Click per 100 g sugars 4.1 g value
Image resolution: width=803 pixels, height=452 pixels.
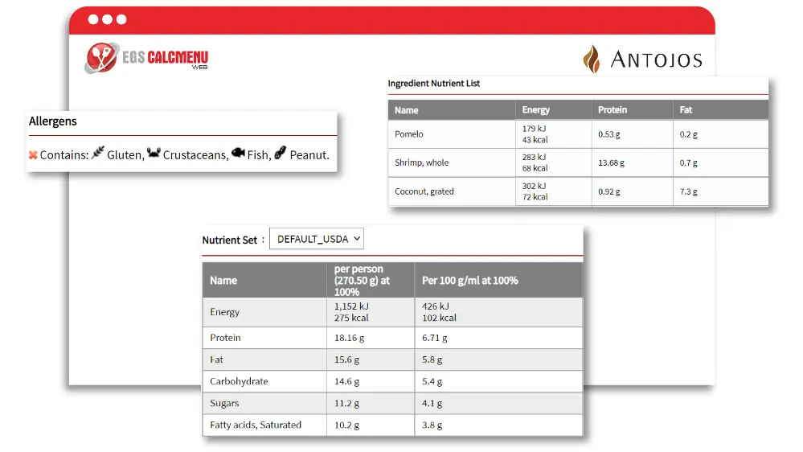pyautogui.click(x=432, y=403)
